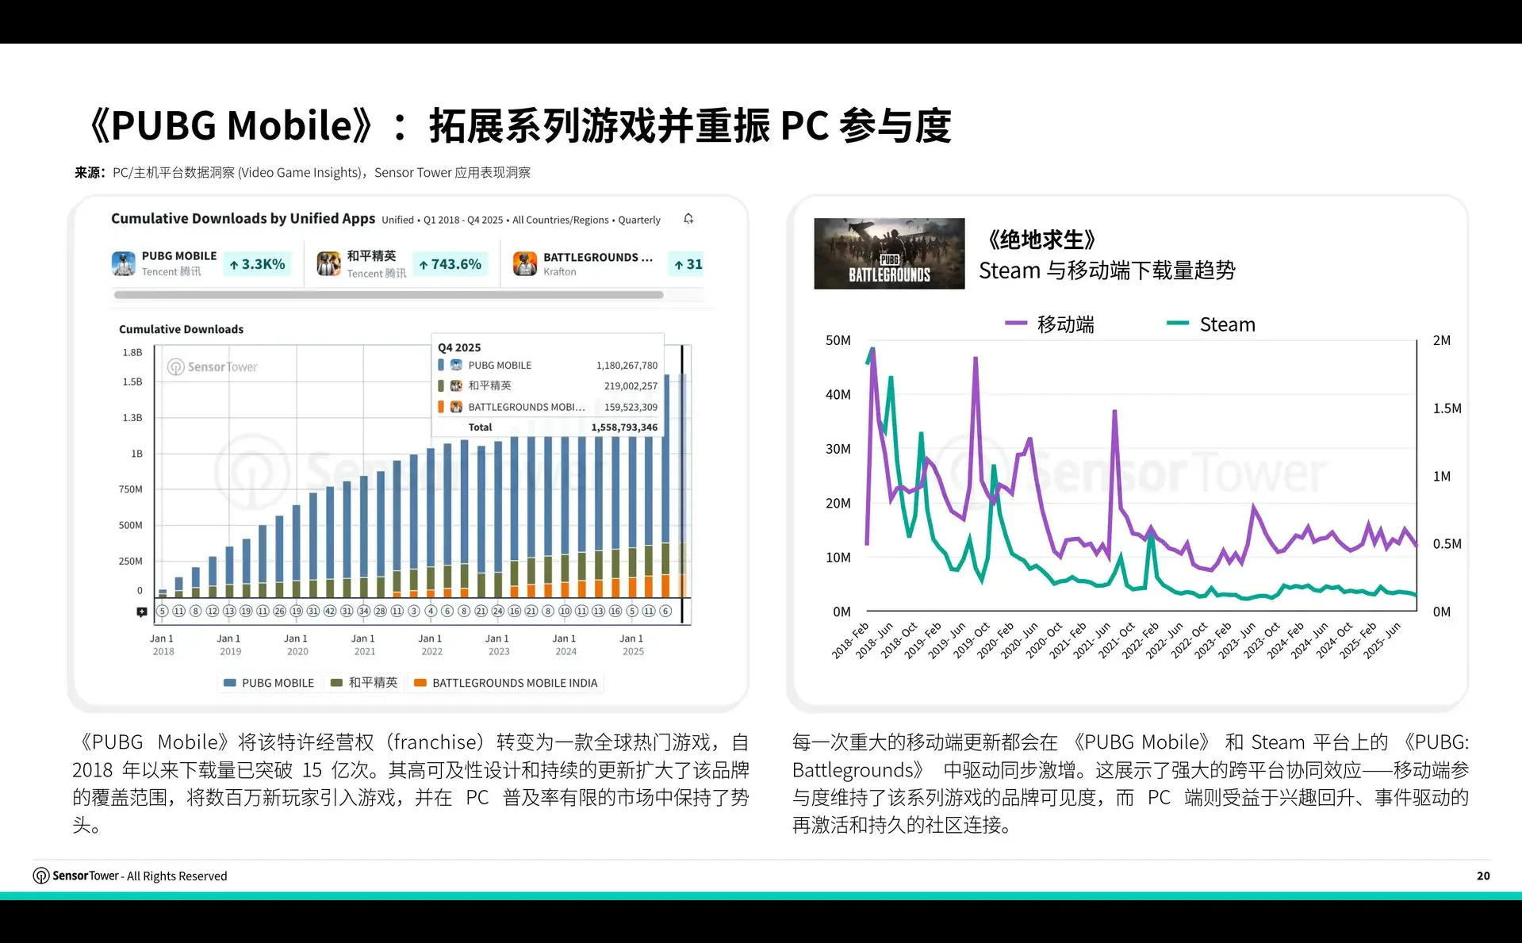Open the Quarterly granularity selector

point(638,220)
